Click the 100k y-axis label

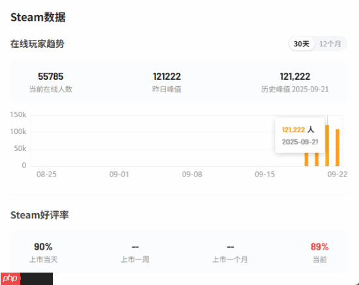(18, 131)
